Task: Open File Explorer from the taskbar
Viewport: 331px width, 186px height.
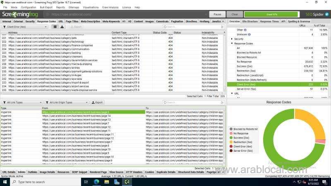Action: pos(107,182)
